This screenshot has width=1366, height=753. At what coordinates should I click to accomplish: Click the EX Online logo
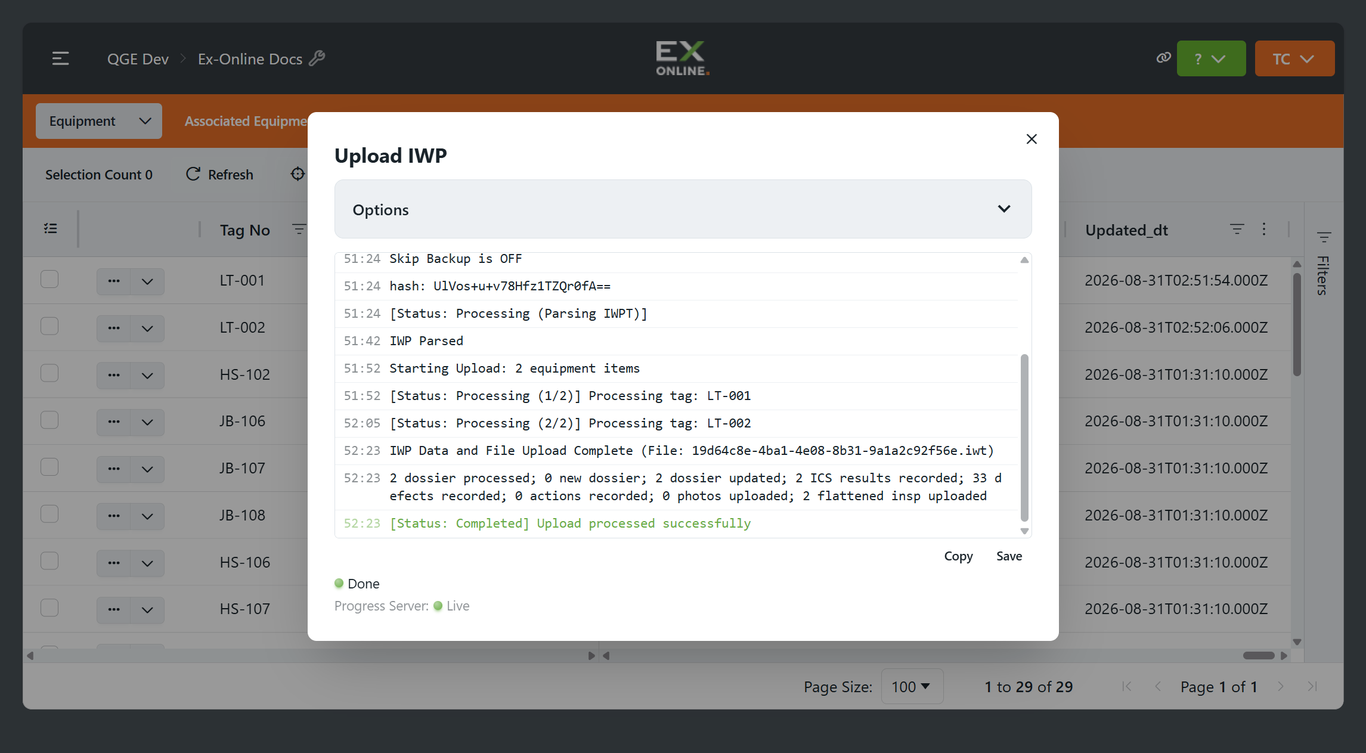pos(683,58)
